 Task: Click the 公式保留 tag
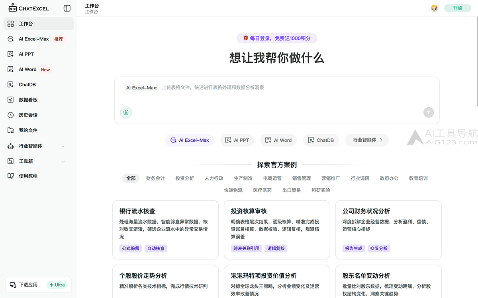131,248
